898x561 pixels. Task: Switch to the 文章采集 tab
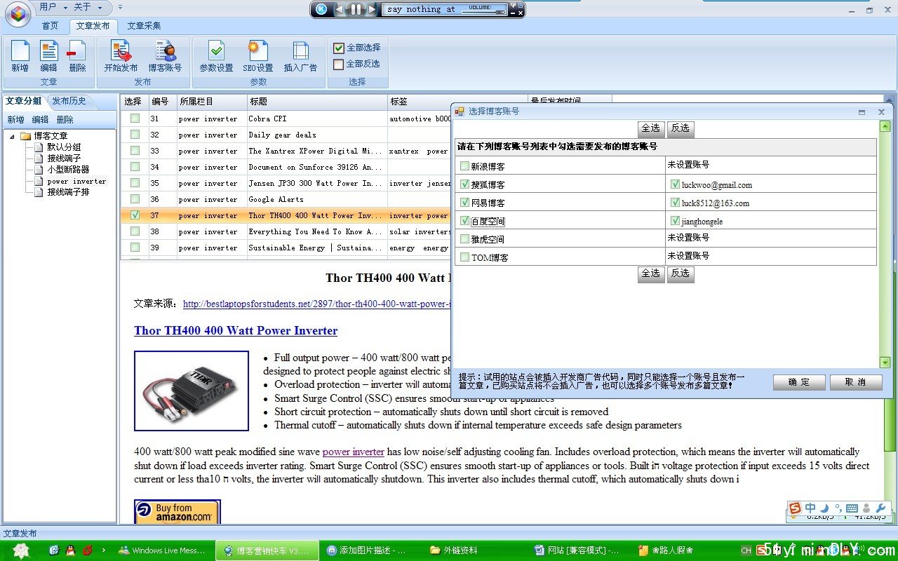click(x=144, y=26)
